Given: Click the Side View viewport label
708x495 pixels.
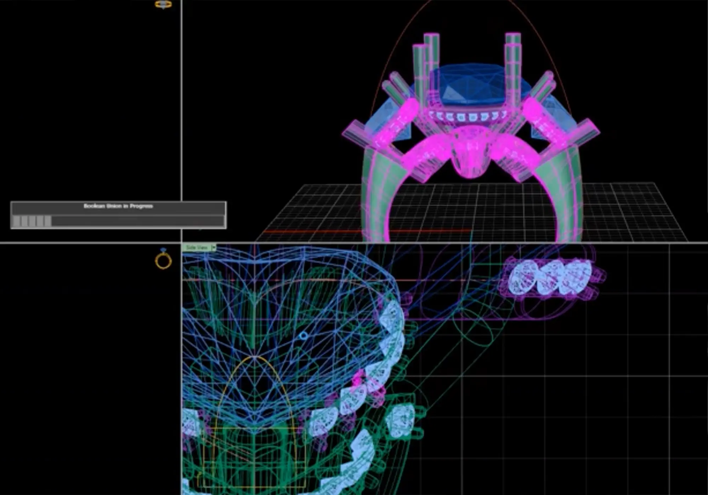Looking at the screenshot, I should coord(197,248).
